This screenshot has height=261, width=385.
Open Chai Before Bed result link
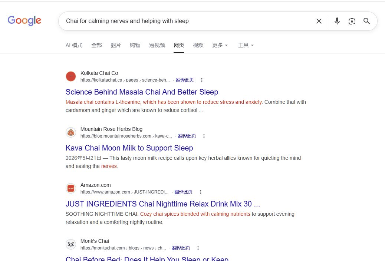click(x=147, y=258)
